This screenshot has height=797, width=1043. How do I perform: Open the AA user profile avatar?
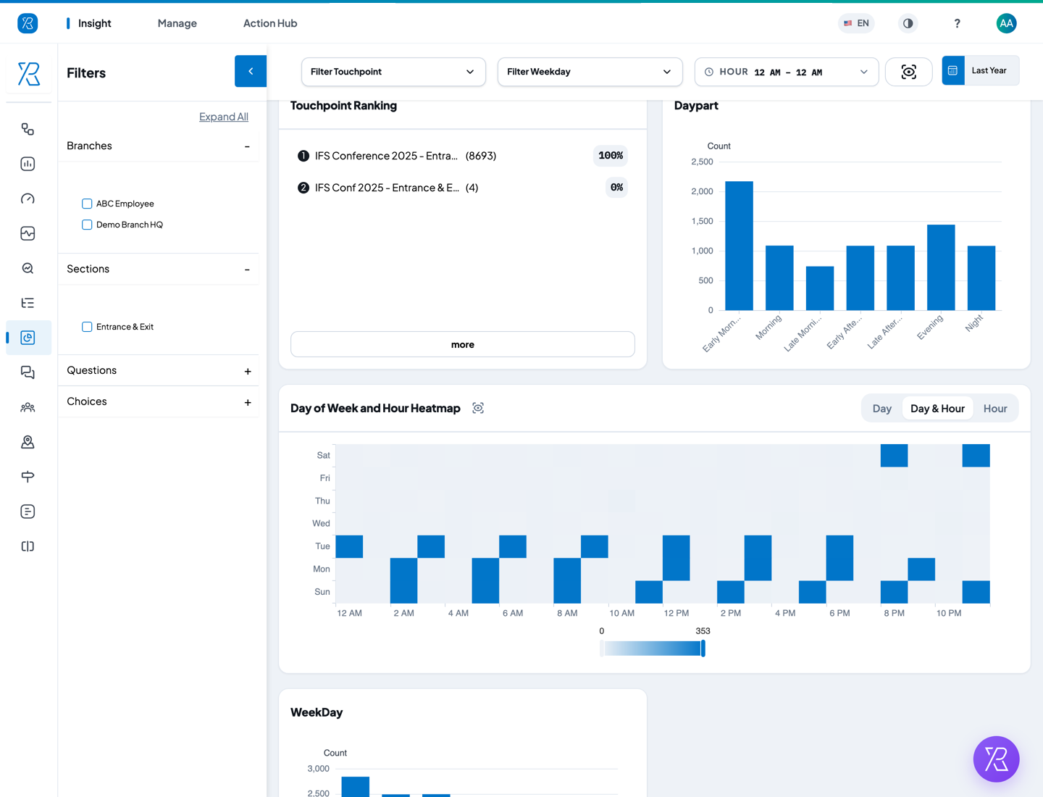pos(1006,23)
